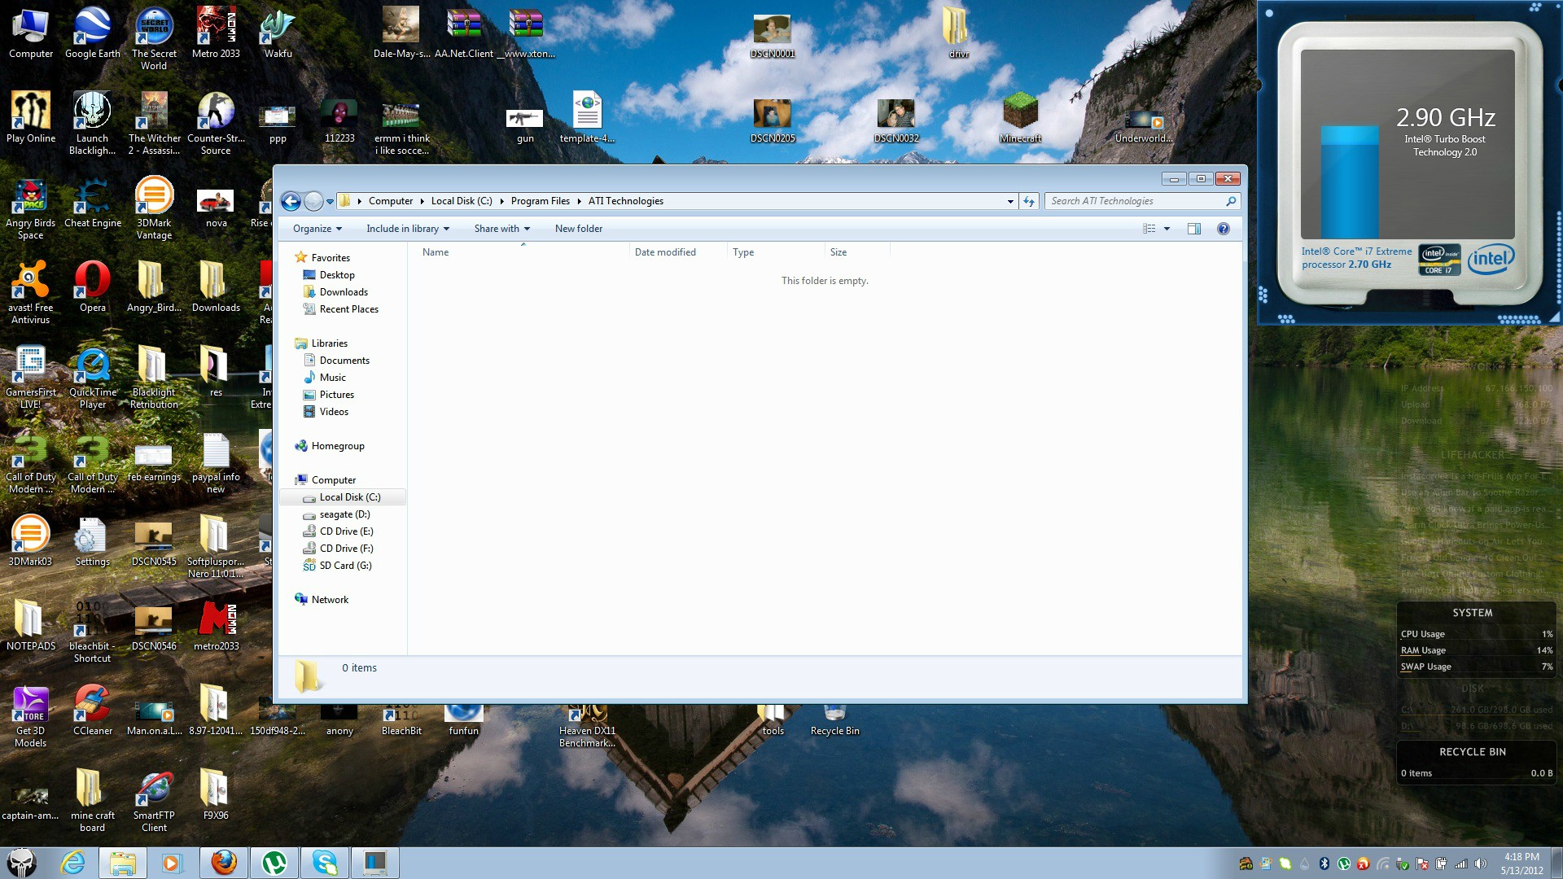This screenshot has width=1563, height=879.
Task: Expand the address bar history dropdown
Action: 1010,201
